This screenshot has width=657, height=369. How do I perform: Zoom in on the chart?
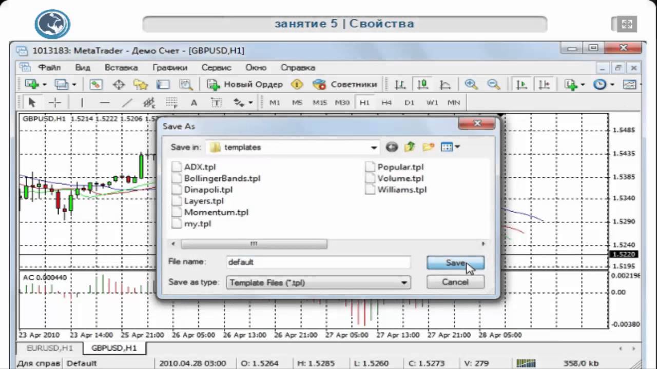471,85
